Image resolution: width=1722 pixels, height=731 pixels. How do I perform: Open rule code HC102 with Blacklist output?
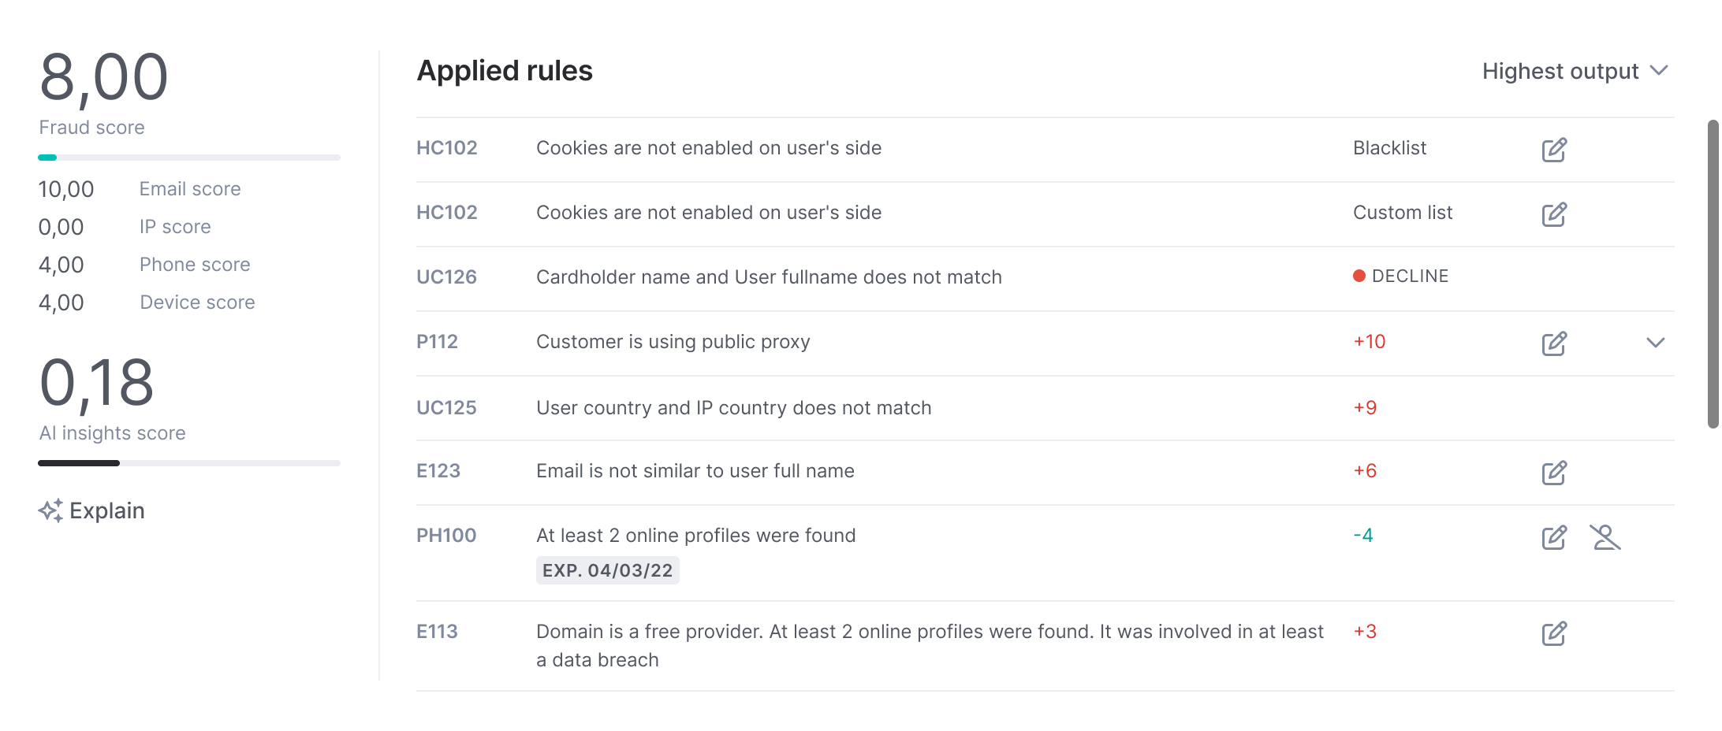447,148
